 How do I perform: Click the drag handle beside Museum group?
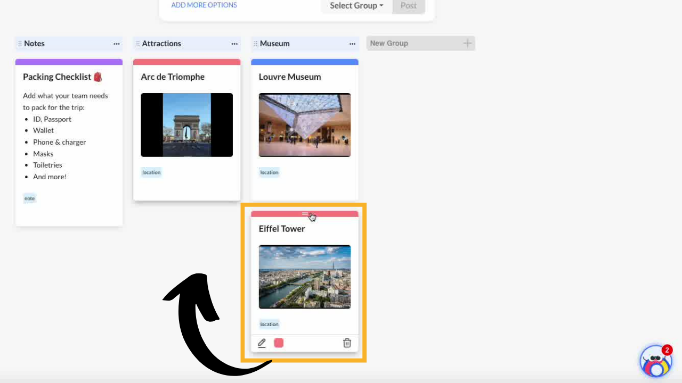[256, 44]
